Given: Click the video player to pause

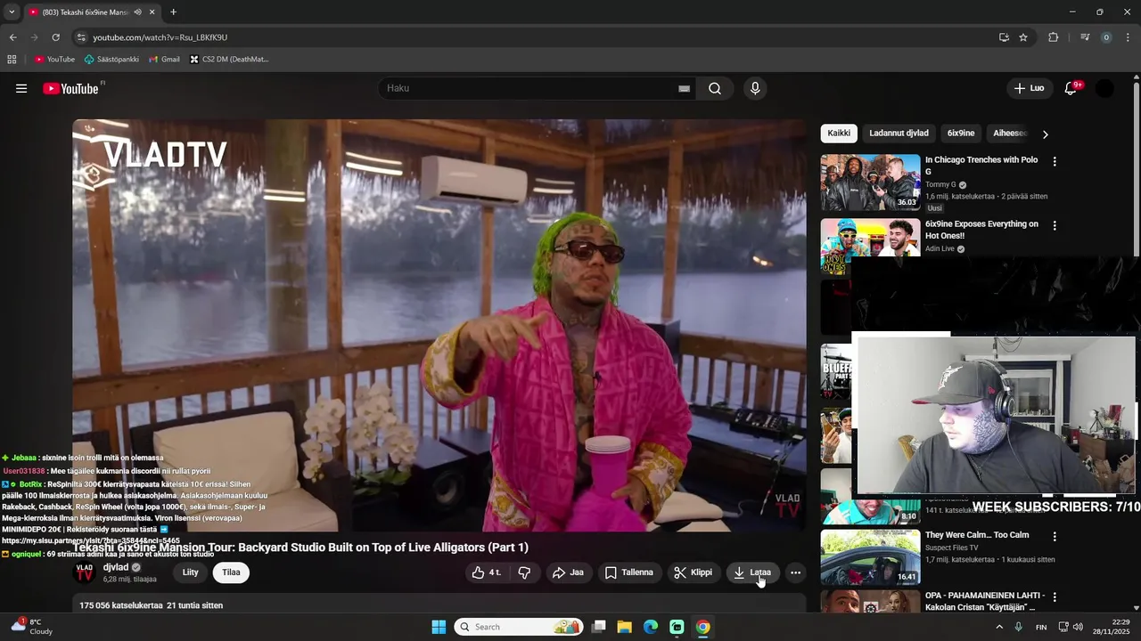Looking at the screenshot, I should click(439, 325).
